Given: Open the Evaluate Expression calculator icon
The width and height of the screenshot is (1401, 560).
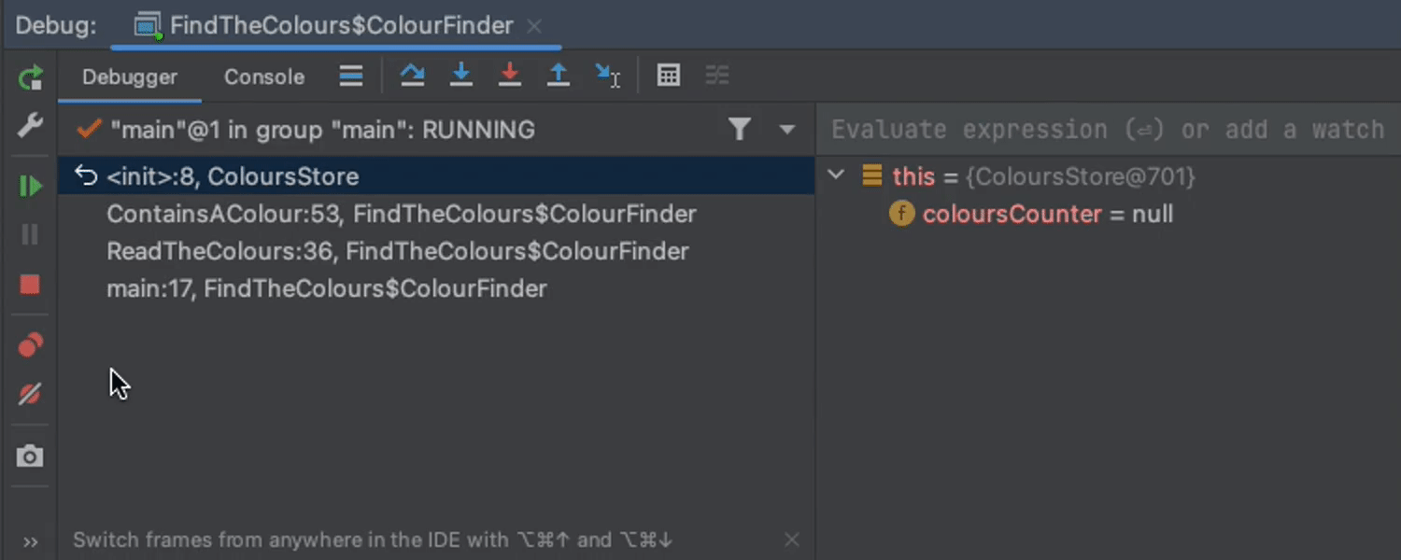Looking at the screenshot, I should point(669,77).
